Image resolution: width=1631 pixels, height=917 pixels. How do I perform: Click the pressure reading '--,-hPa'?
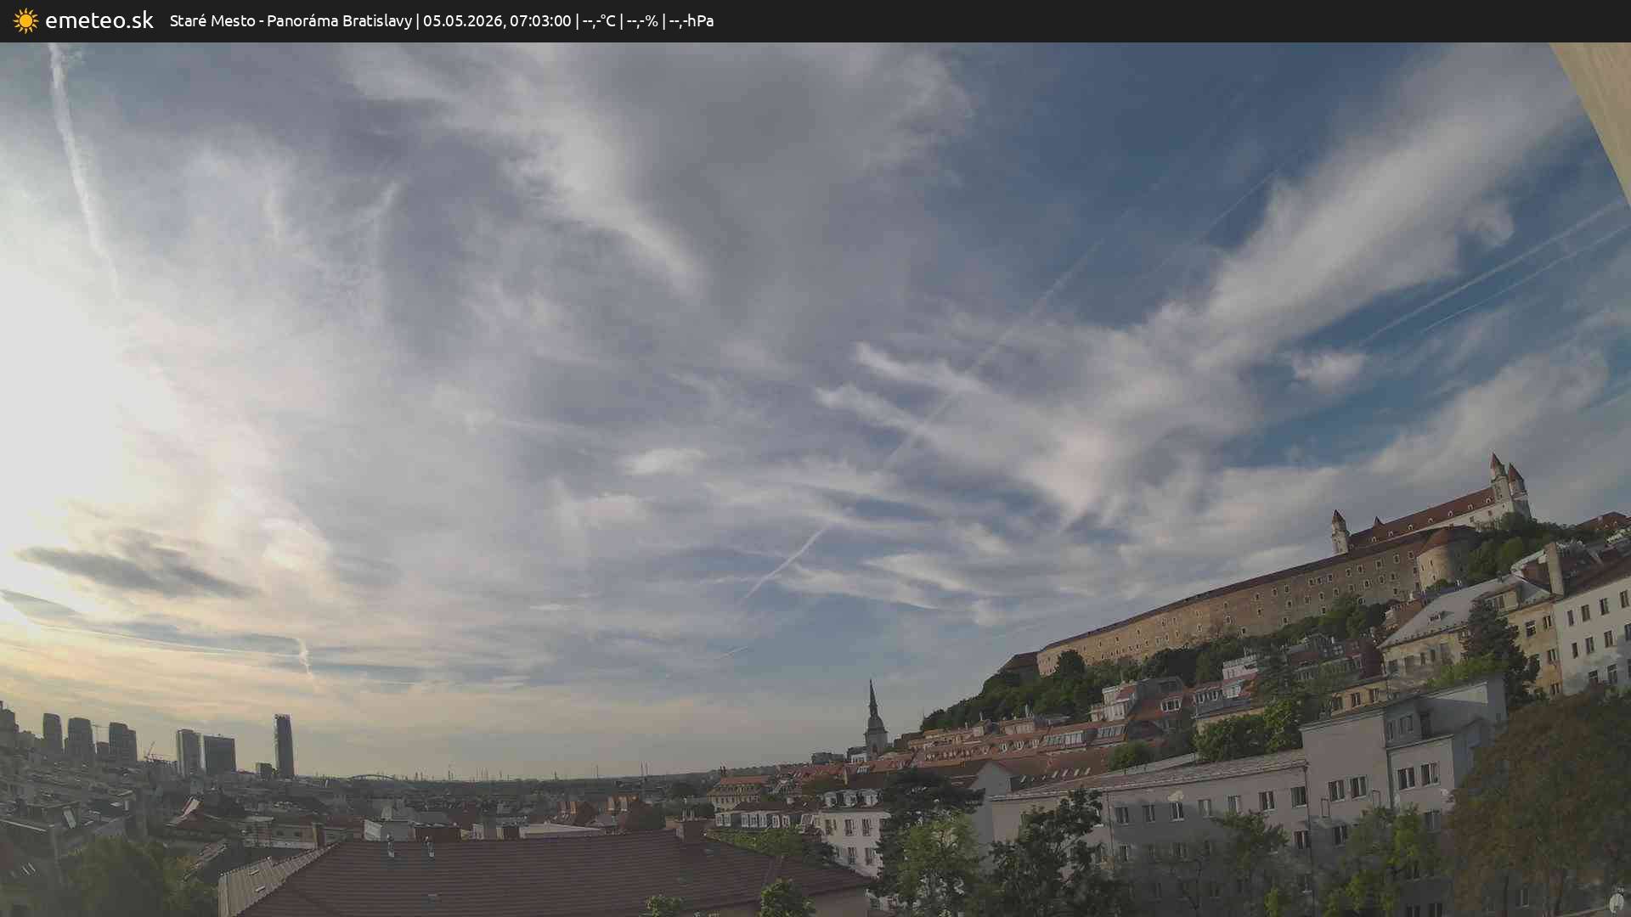(x=691, y=20)
